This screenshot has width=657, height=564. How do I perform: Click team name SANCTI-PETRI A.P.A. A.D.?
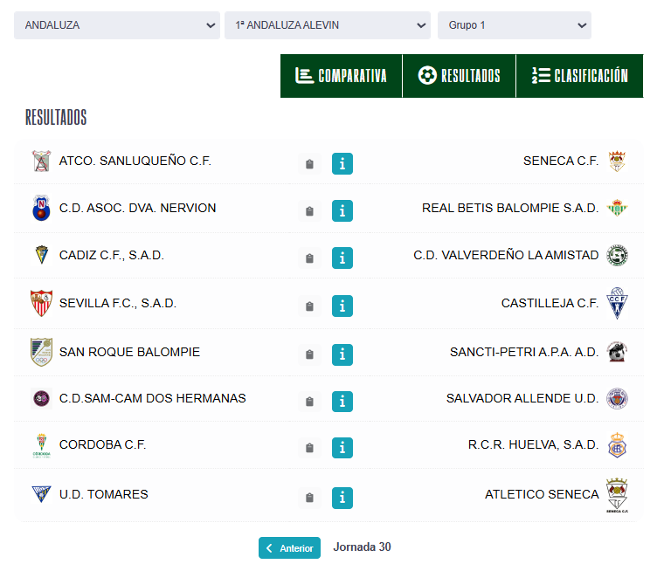click(524, 352)
